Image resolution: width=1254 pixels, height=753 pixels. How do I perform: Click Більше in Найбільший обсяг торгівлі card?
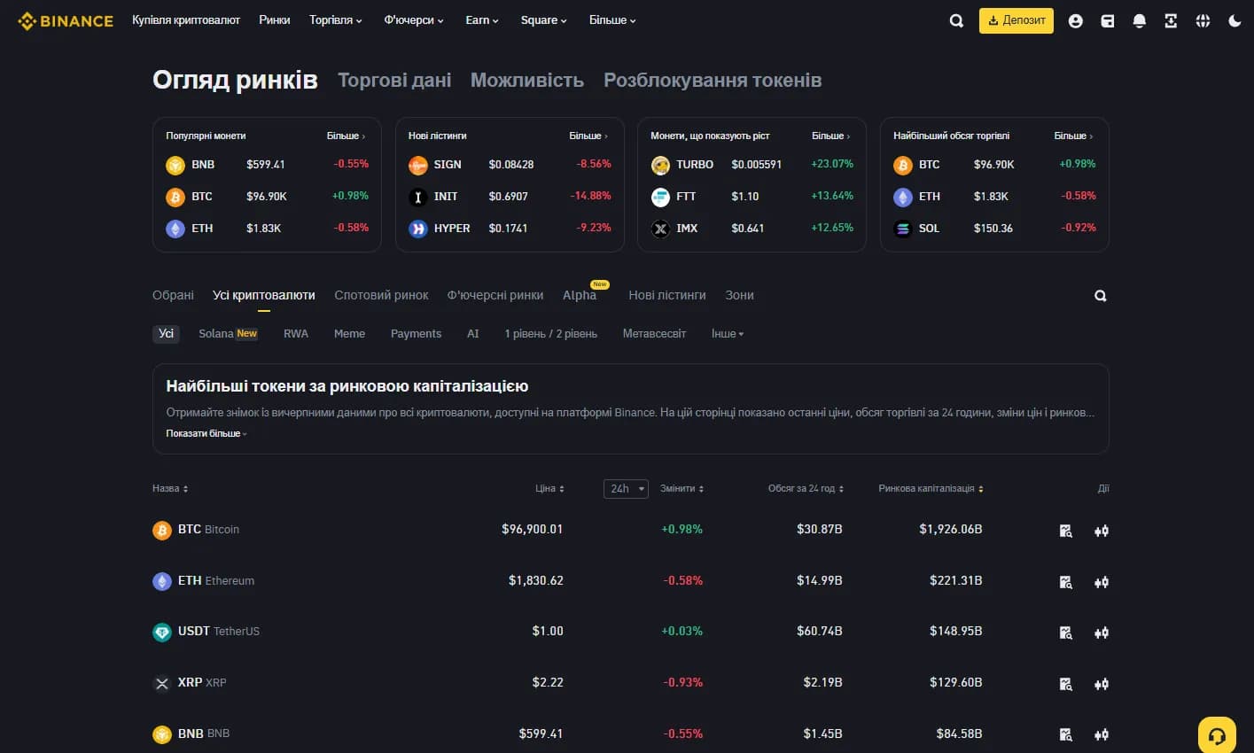1074,136
